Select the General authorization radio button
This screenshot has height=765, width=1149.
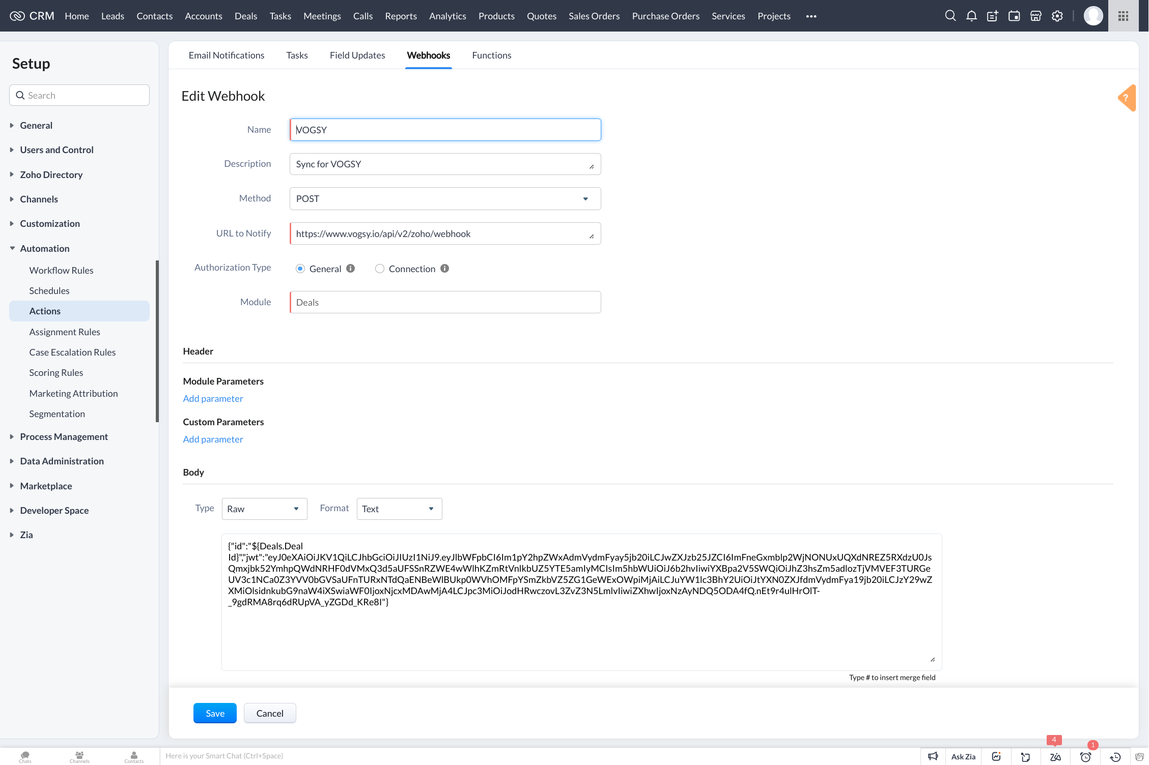click(300, 269)
